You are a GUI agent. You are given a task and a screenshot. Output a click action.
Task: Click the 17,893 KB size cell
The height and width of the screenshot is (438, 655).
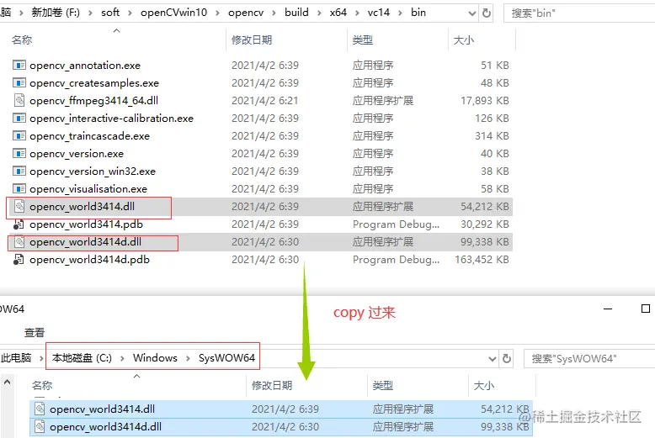click(x=485, y=101)
